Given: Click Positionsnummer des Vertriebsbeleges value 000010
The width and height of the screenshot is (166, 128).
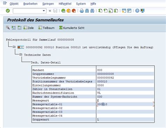Looking at the screenshot, I should click(102, 82).
